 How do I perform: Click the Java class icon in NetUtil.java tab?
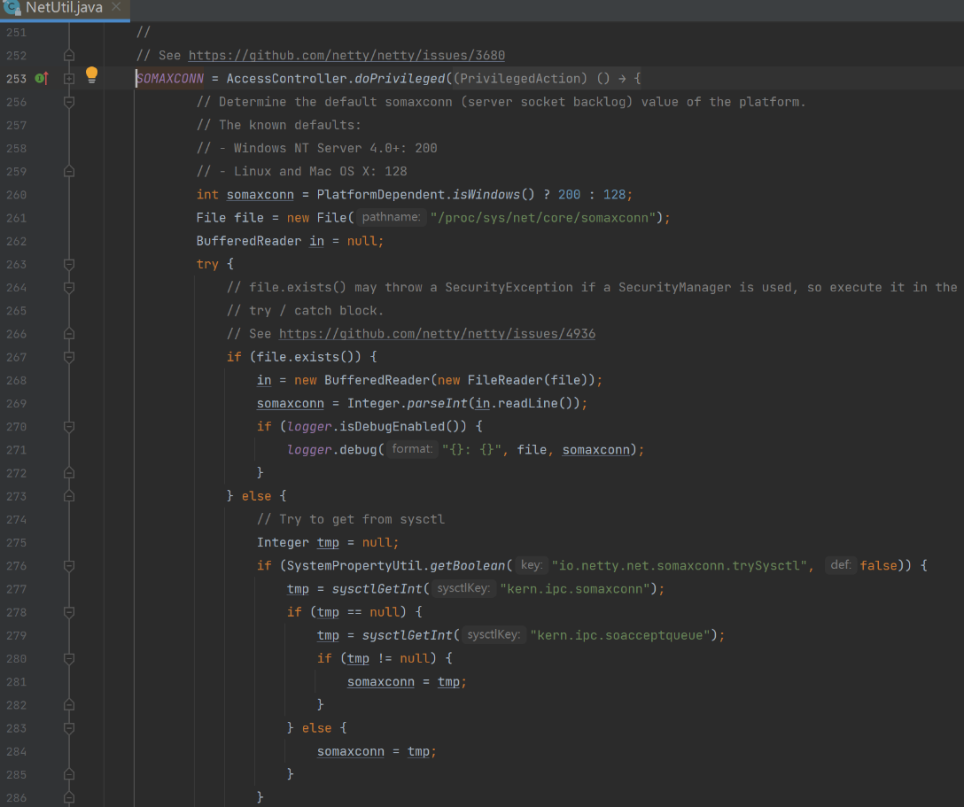click(12, 8)
